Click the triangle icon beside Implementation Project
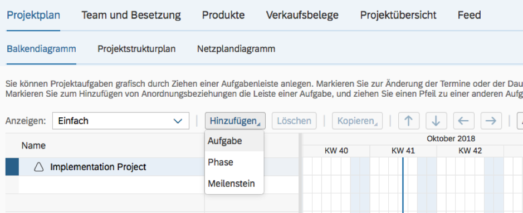Image resolution: width=523 pixels, height=213 pixels. click(39, 167)
